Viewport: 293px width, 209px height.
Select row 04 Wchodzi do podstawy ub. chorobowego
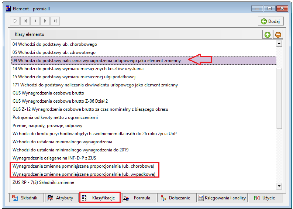144,44
